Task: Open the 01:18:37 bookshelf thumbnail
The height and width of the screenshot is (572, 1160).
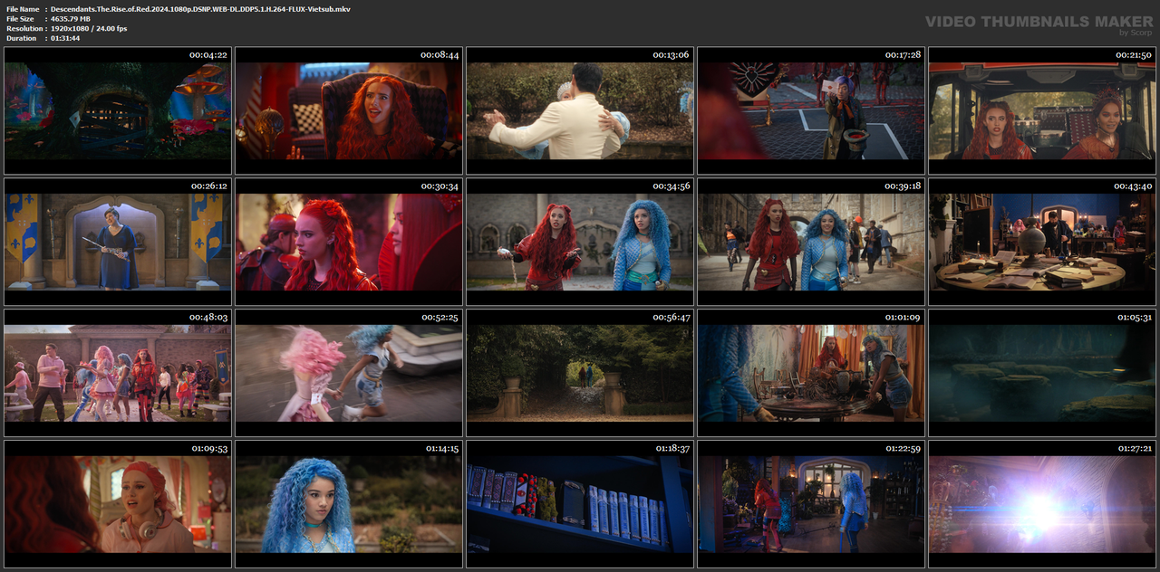Action: click(580, 504)
